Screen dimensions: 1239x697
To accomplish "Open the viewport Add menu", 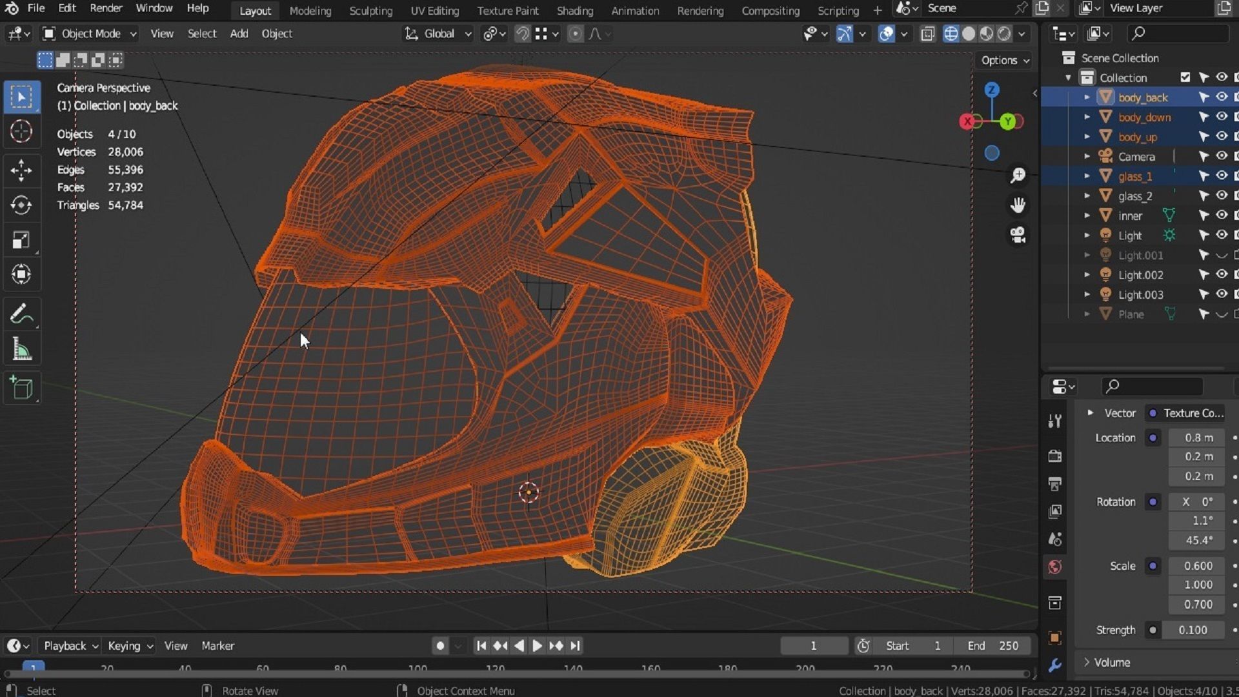I will pyautogui.click(x=239, y=34).
